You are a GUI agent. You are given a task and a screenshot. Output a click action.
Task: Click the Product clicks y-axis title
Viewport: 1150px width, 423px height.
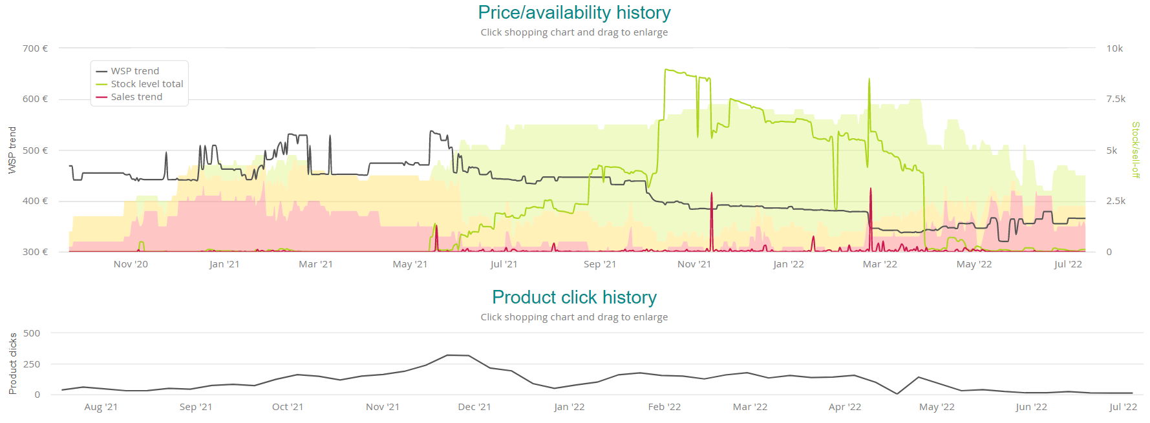click(12, 364)
